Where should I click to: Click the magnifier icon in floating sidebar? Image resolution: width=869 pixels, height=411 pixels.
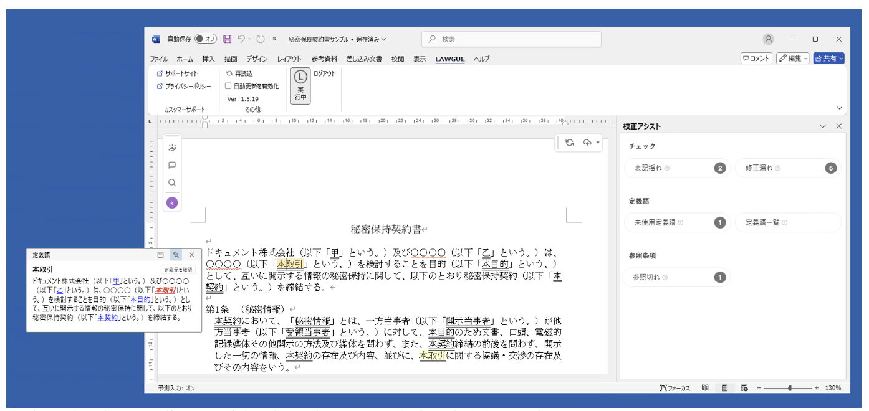click(x=172, y=183)
